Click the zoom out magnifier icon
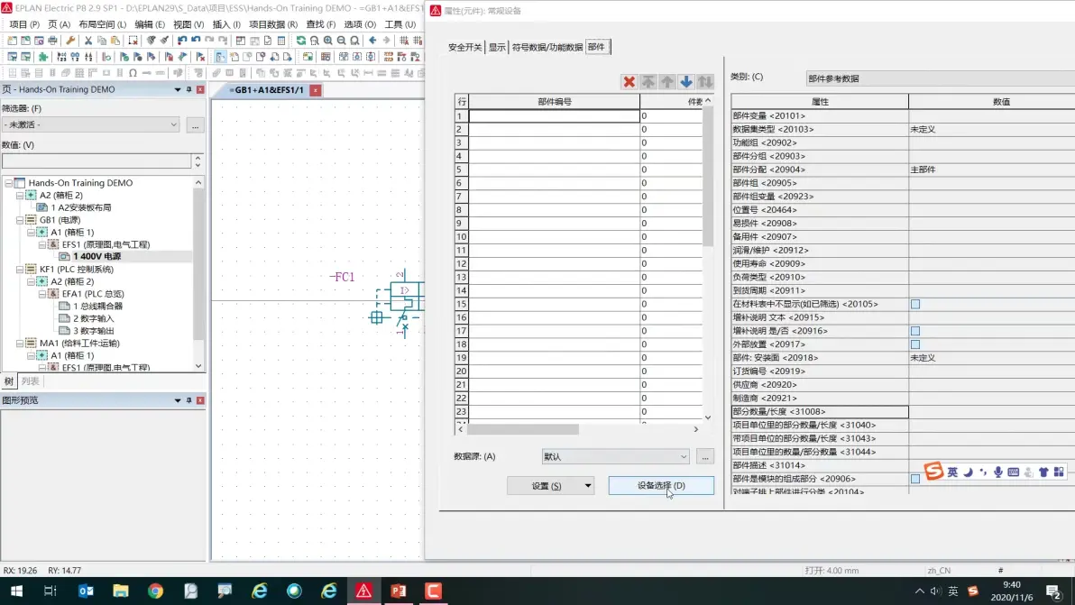 [342, 41]
